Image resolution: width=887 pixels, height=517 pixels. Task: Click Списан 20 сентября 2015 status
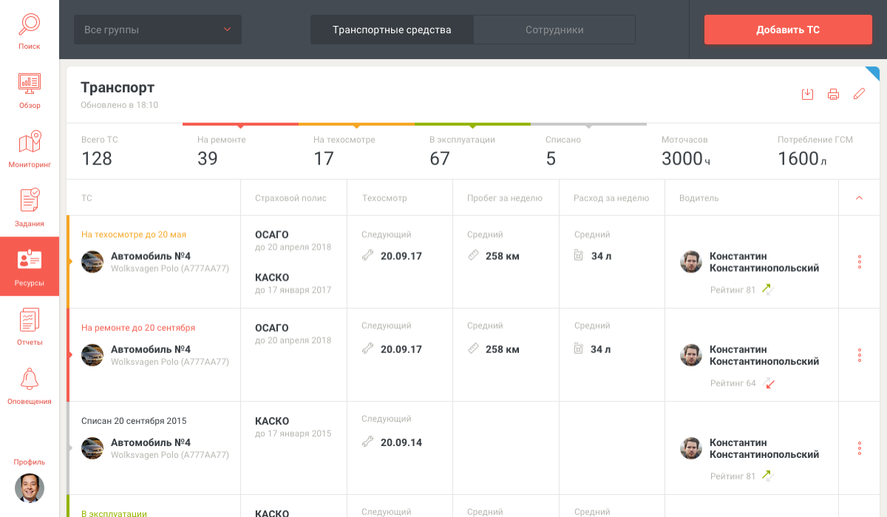(x=134, y=420)
